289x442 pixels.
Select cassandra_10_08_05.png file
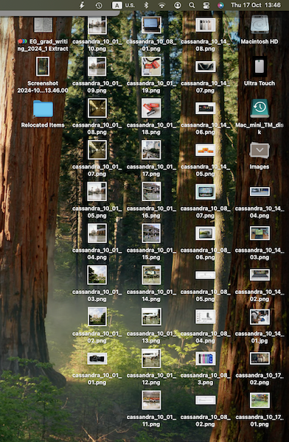click(x=205, y=275)
